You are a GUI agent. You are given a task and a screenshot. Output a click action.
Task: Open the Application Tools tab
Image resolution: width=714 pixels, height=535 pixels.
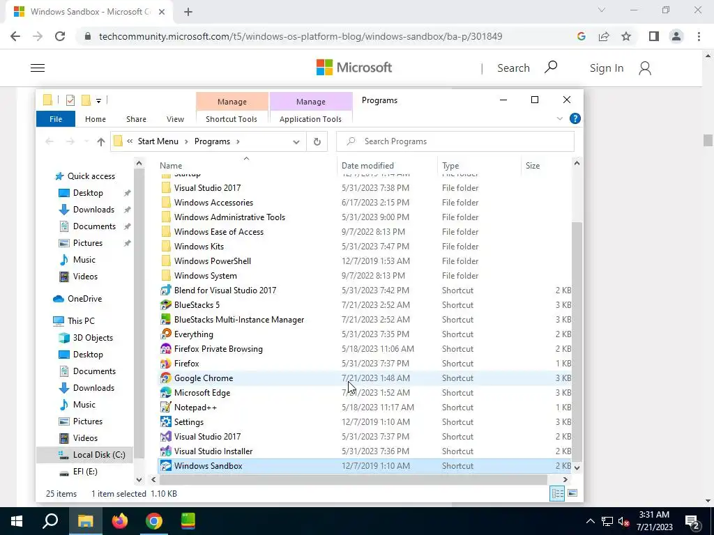point(310,119)
